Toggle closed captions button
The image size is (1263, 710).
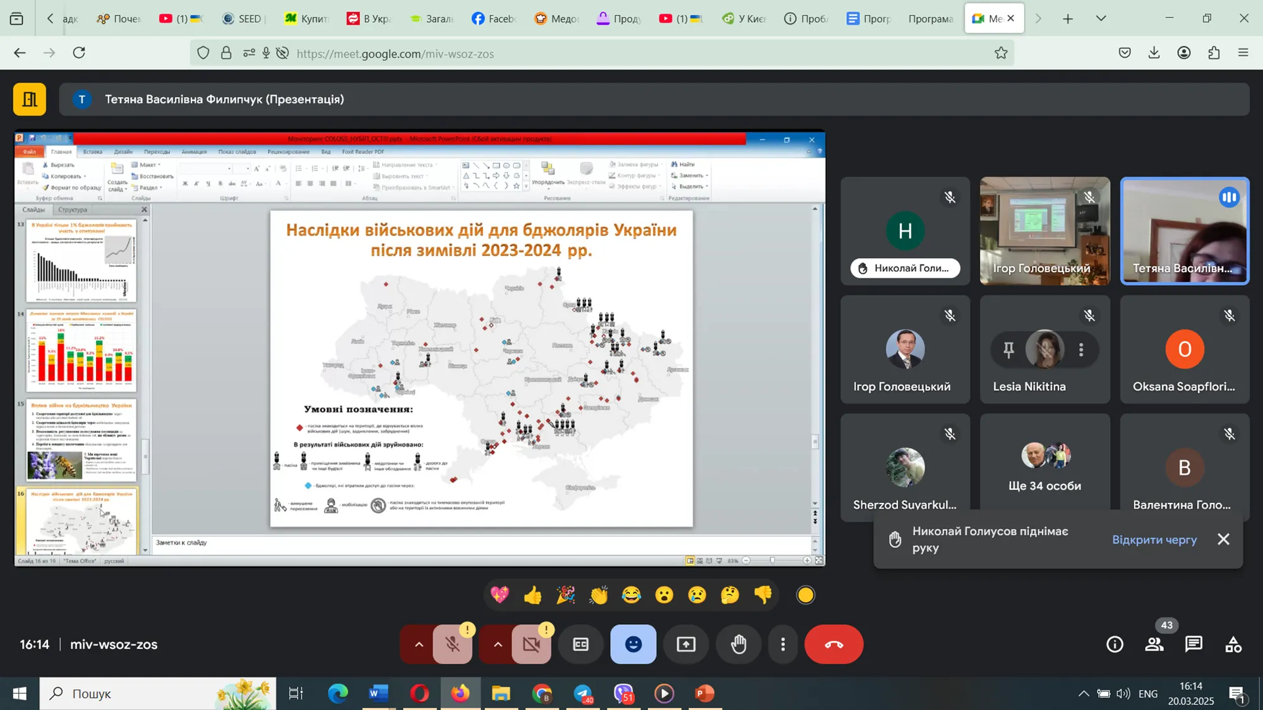(580, 644)
